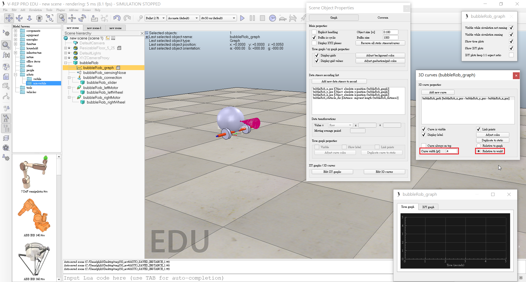Select the camera pan tool in the toolbar
The image size is (526, 282).
pyautogui.click(x=9, y=18)
